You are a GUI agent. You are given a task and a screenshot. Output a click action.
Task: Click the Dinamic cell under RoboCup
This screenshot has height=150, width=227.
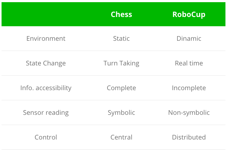pos(189,39)
